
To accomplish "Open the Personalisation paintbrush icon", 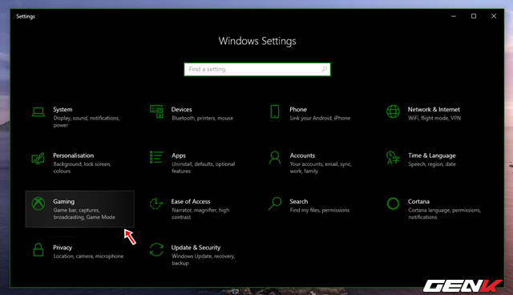I will [38, 158].
